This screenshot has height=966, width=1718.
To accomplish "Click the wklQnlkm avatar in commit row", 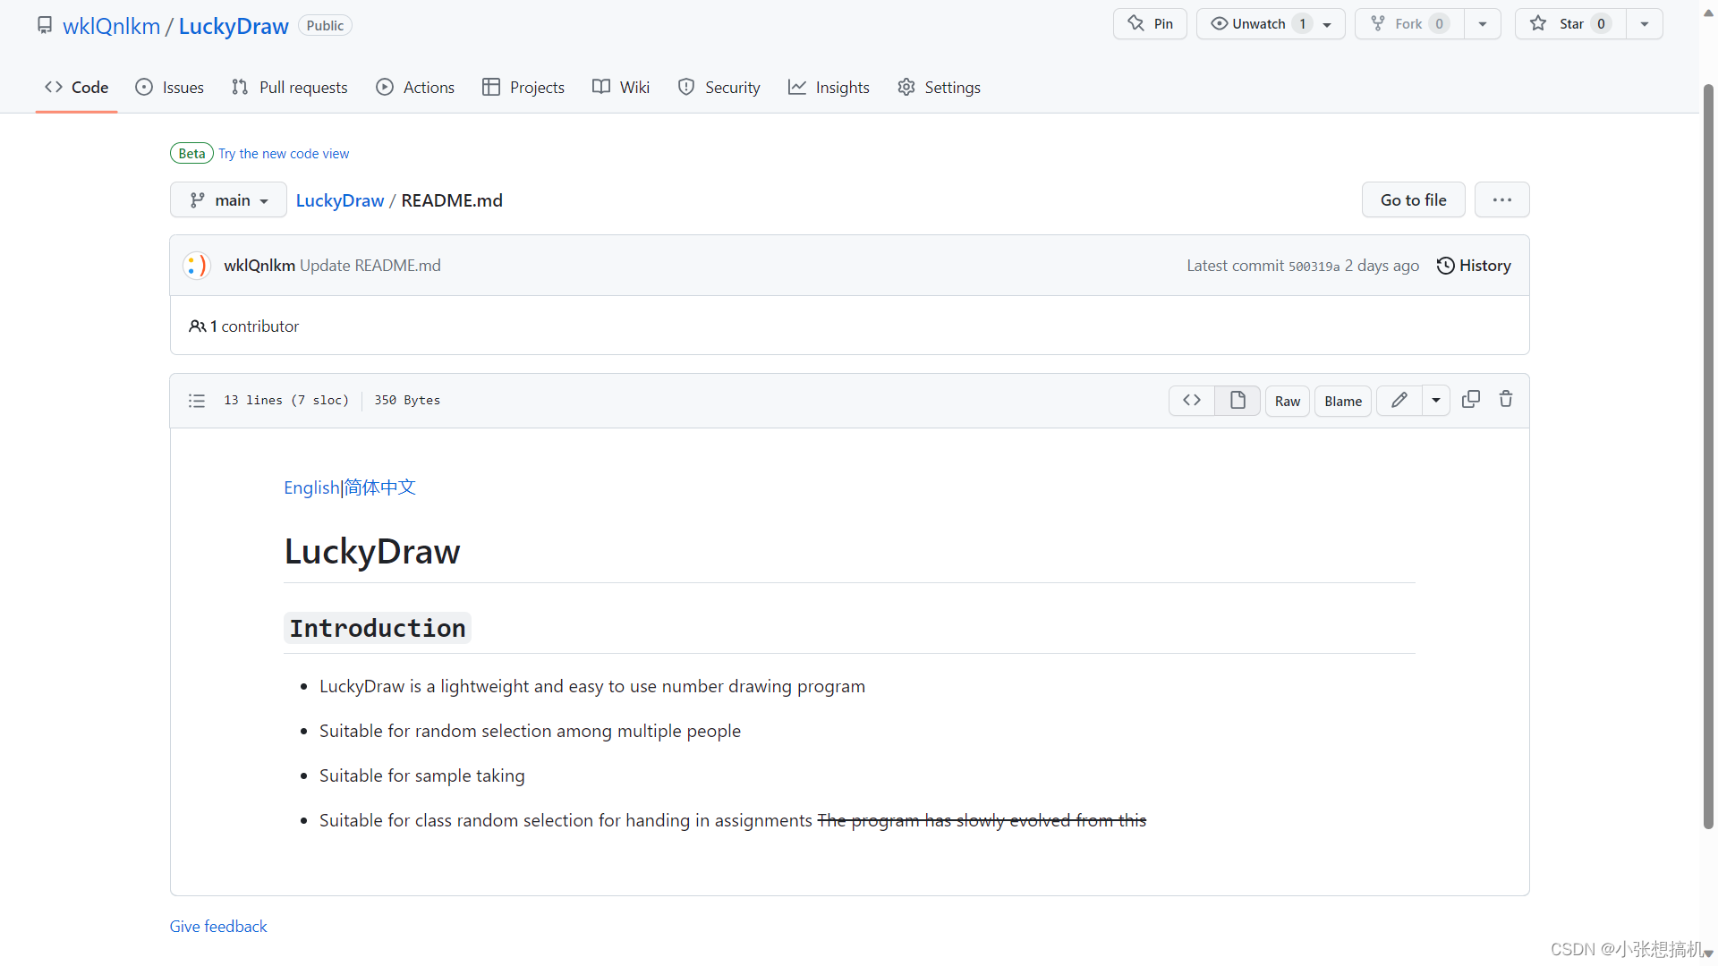I will point(197,266).
